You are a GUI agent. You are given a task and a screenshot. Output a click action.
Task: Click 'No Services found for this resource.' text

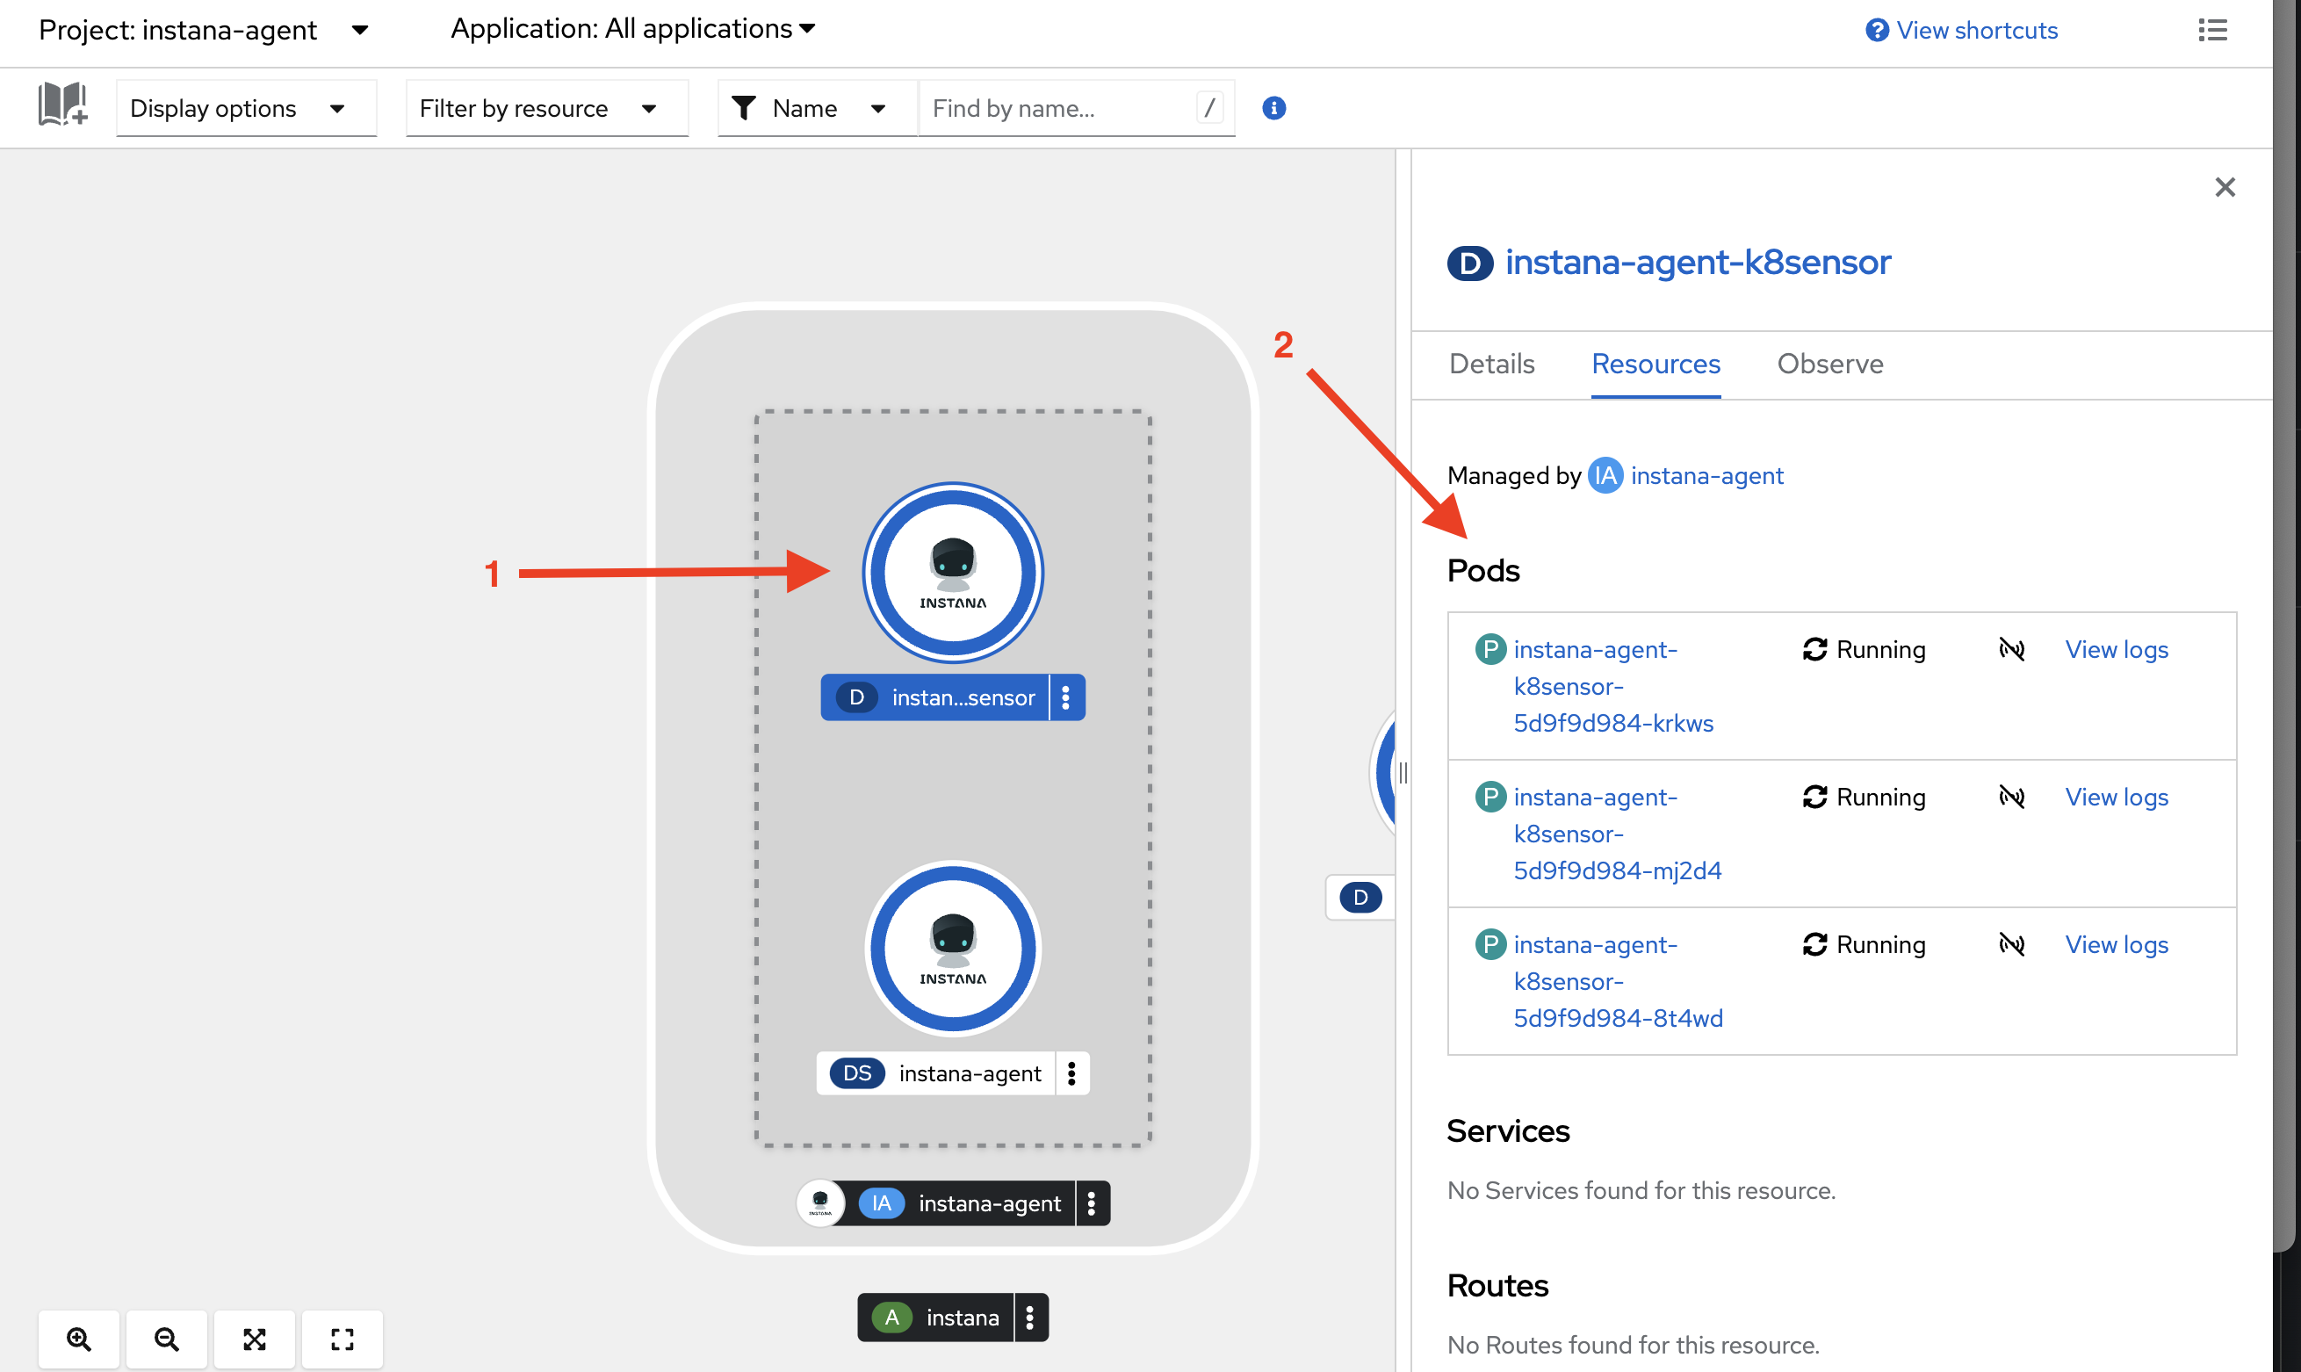point(1641,1190)
